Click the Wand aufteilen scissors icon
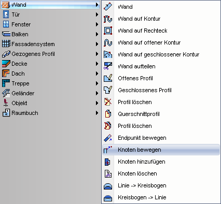Screen dimensions: 221x204 108,66
